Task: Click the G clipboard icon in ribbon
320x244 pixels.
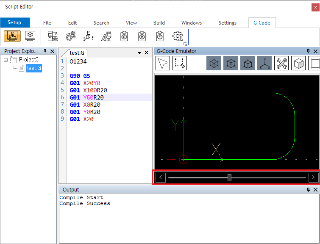Action: pyautogui.click(x=124, y=36)
